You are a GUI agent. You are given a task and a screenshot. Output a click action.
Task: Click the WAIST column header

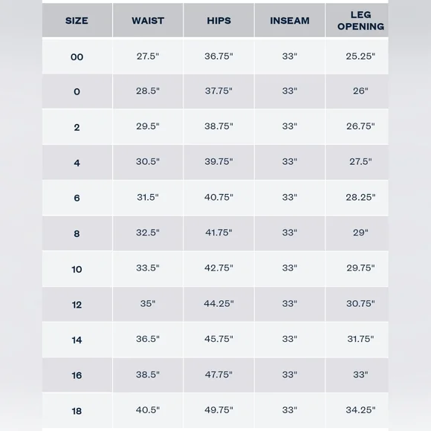(148, 21)
